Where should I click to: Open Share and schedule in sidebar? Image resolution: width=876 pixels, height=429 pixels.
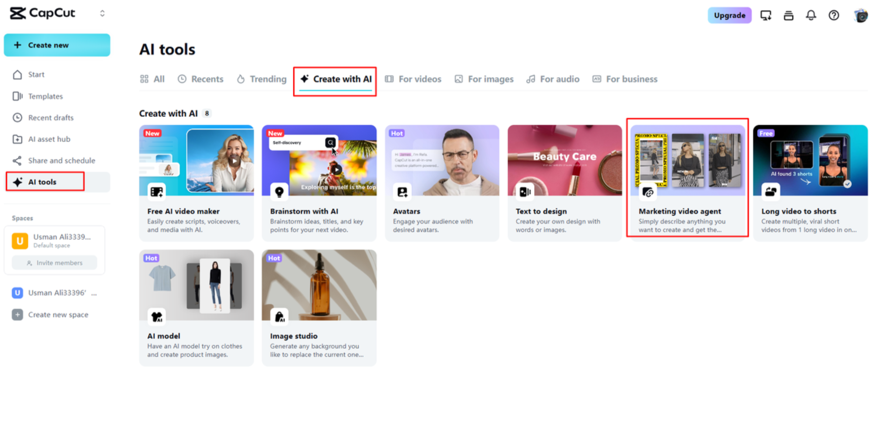[61, 161]
